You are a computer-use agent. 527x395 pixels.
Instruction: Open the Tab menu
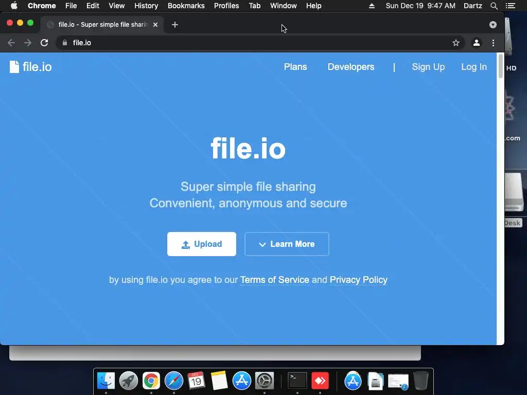(254, 6)
